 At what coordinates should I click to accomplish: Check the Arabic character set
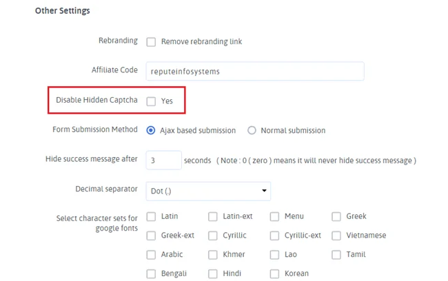[152, 255]
